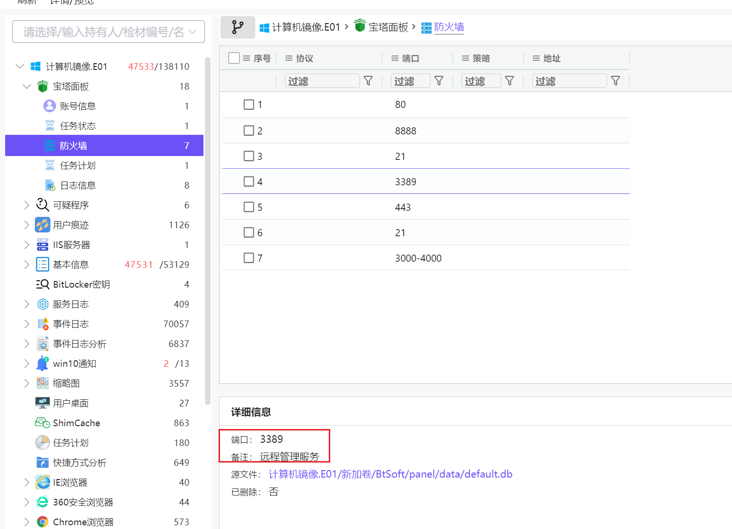Click the 地址 column filter input field
The width and height of the screenshot is (732, 529).
coord(569,81)
